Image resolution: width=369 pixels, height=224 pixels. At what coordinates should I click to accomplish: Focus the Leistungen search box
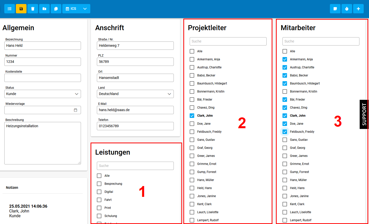pyautogui.click(x=135, y=166)
